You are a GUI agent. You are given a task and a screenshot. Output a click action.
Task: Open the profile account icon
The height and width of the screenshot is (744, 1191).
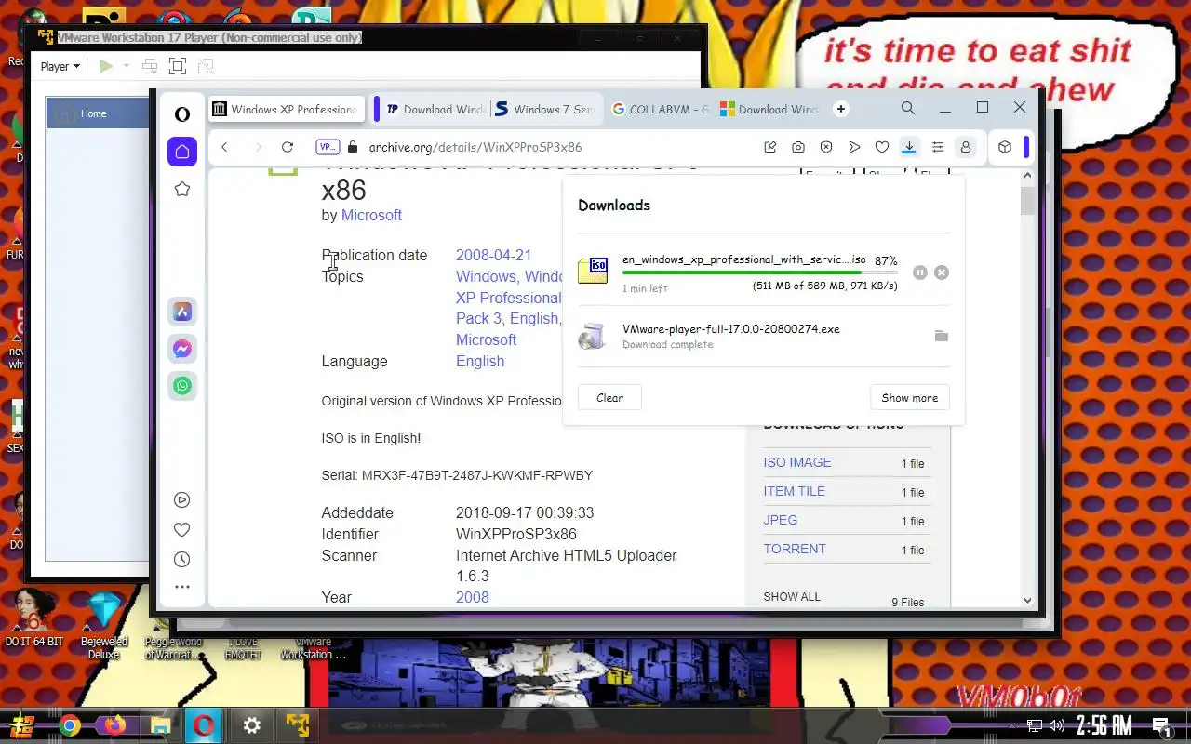click(x=966, y=147)
